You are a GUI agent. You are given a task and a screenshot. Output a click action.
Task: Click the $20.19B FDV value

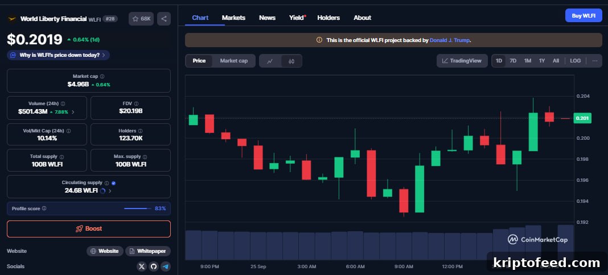131,111
